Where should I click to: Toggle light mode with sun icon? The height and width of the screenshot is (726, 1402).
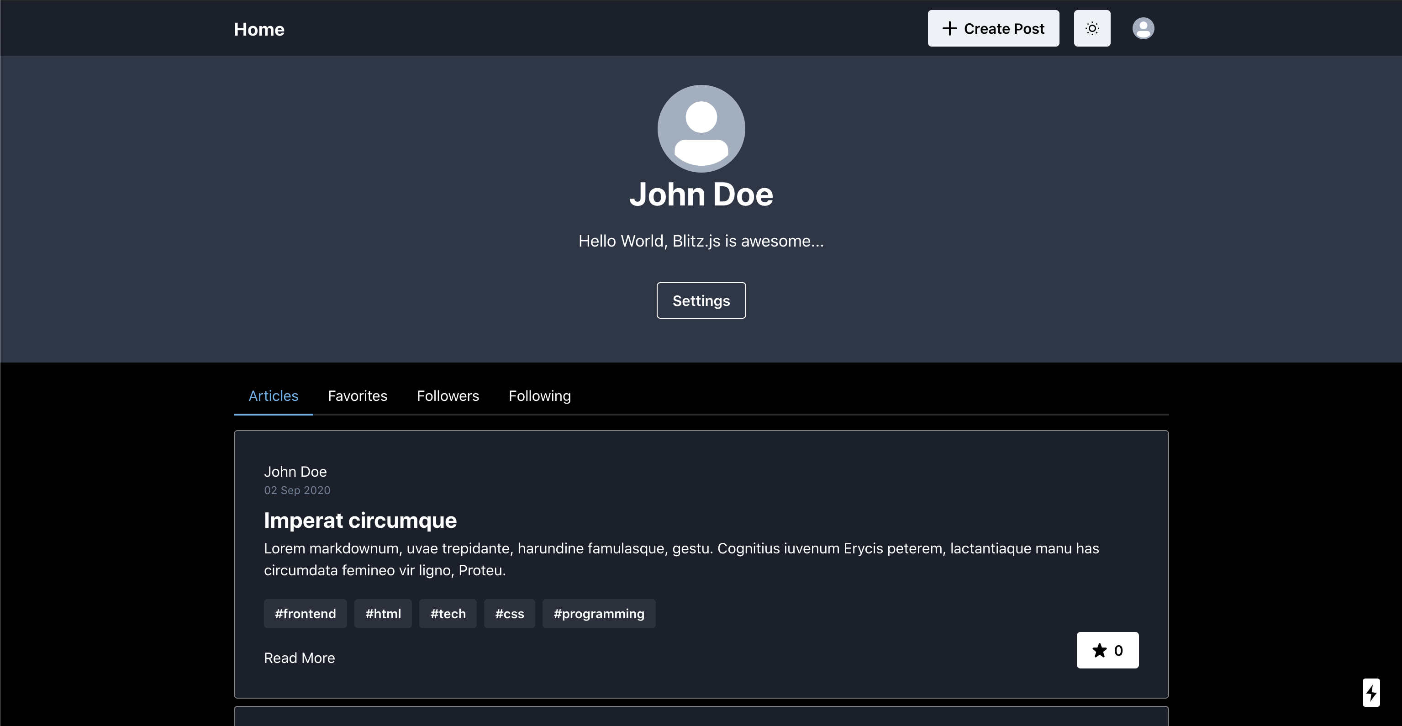[1092, 28]
